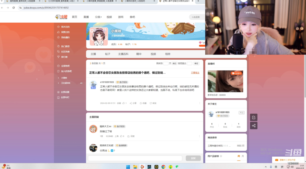The image size is (306, 169).
Task: Click the 跳转到 page number field
Action: pyautogui.click(x=166, y=64)
